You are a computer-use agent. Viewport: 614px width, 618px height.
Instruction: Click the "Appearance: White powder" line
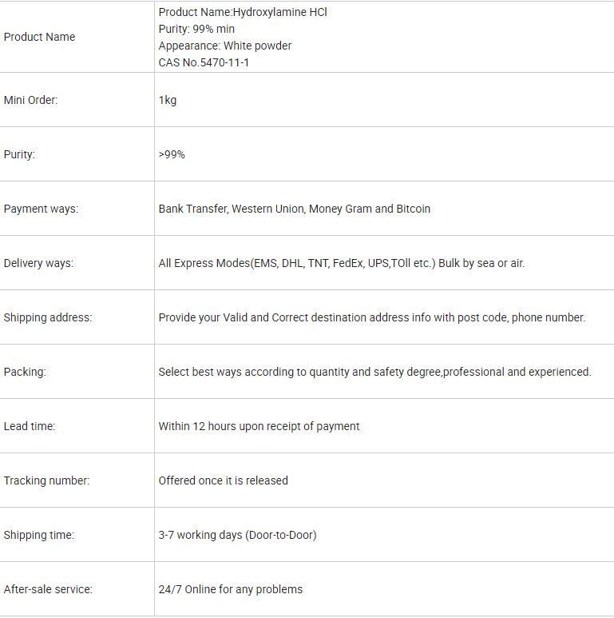coord(224,46)
